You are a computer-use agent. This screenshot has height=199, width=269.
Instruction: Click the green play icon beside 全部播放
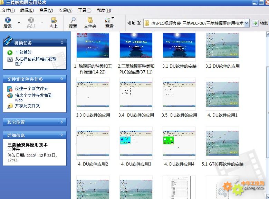[10, 52]
